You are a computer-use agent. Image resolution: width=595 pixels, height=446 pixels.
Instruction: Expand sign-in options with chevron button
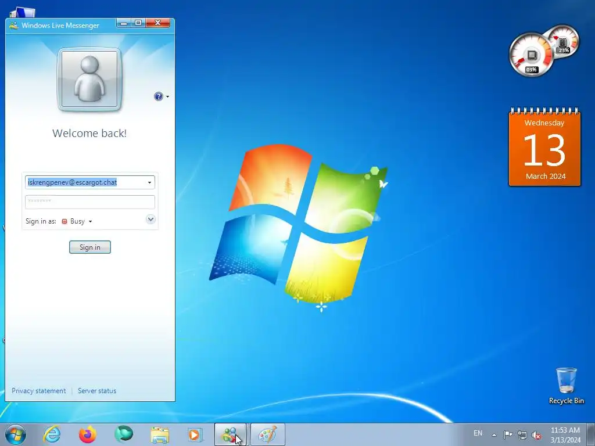coord(150,219)
